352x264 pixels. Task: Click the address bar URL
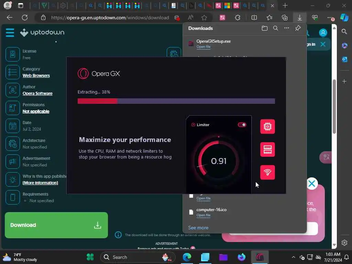click(110, 18)
